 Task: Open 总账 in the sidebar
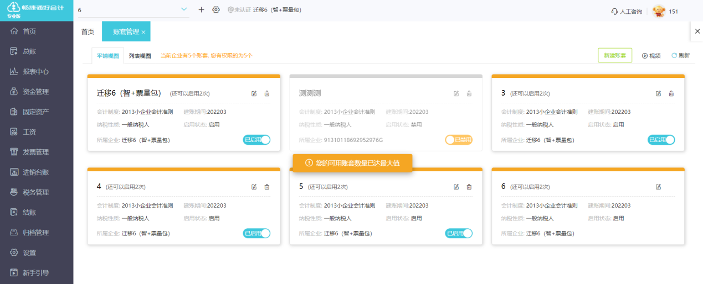tap(29, 51)
